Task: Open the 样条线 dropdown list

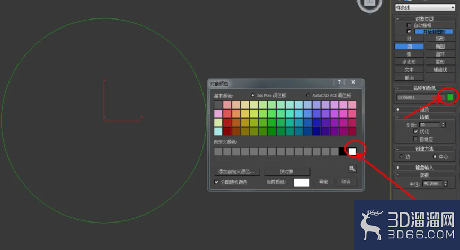Action: [425, 7]
